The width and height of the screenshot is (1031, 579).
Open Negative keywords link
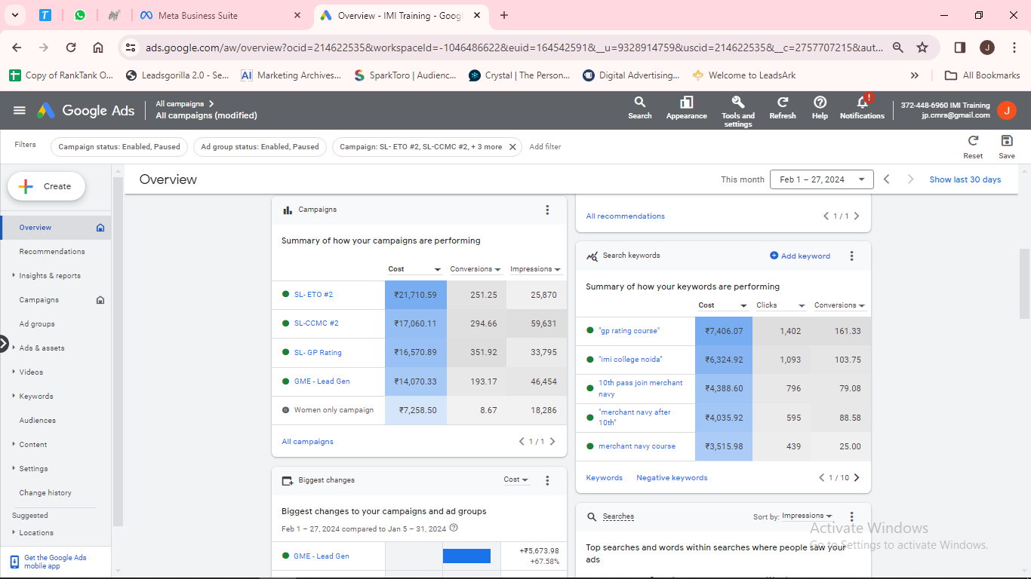[672, 478]
